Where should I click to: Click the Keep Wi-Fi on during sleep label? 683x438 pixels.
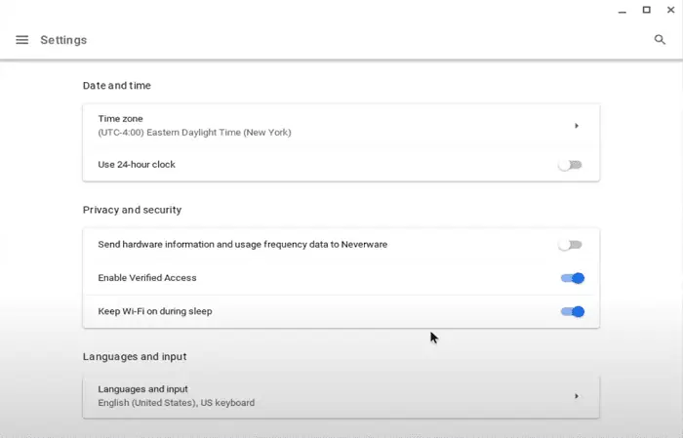click(x=155, y=311)
